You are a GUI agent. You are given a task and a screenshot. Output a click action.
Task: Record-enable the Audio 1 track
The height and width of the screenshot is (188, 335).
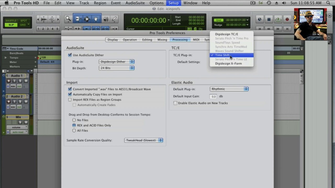pos(9,81)
